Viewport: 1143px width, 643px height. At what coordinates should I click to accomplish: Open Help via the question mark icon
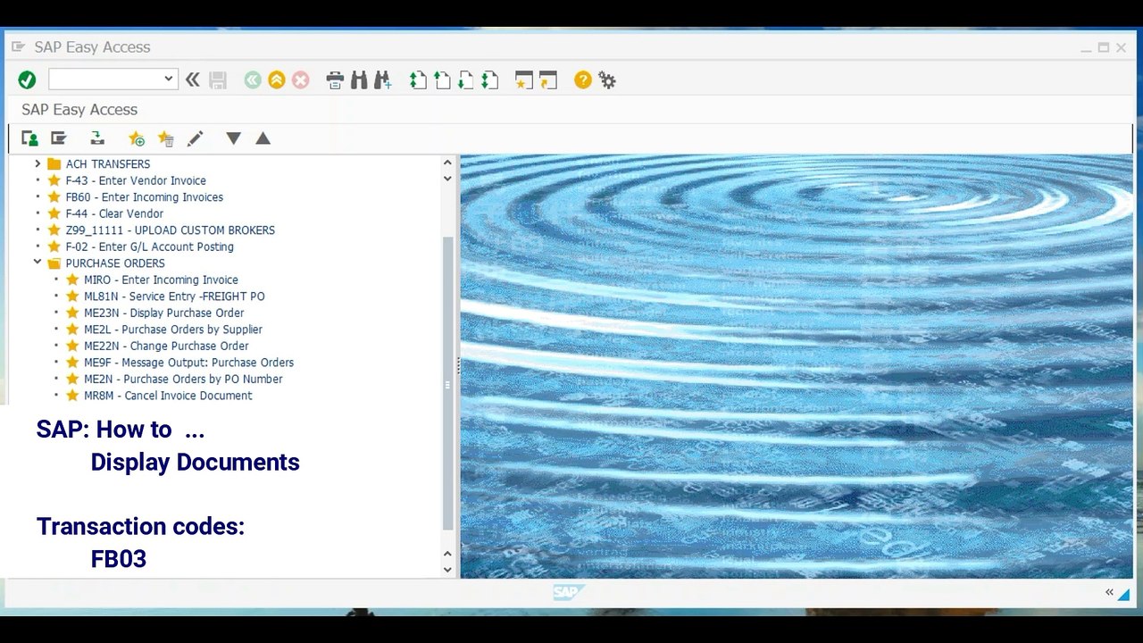583,80
